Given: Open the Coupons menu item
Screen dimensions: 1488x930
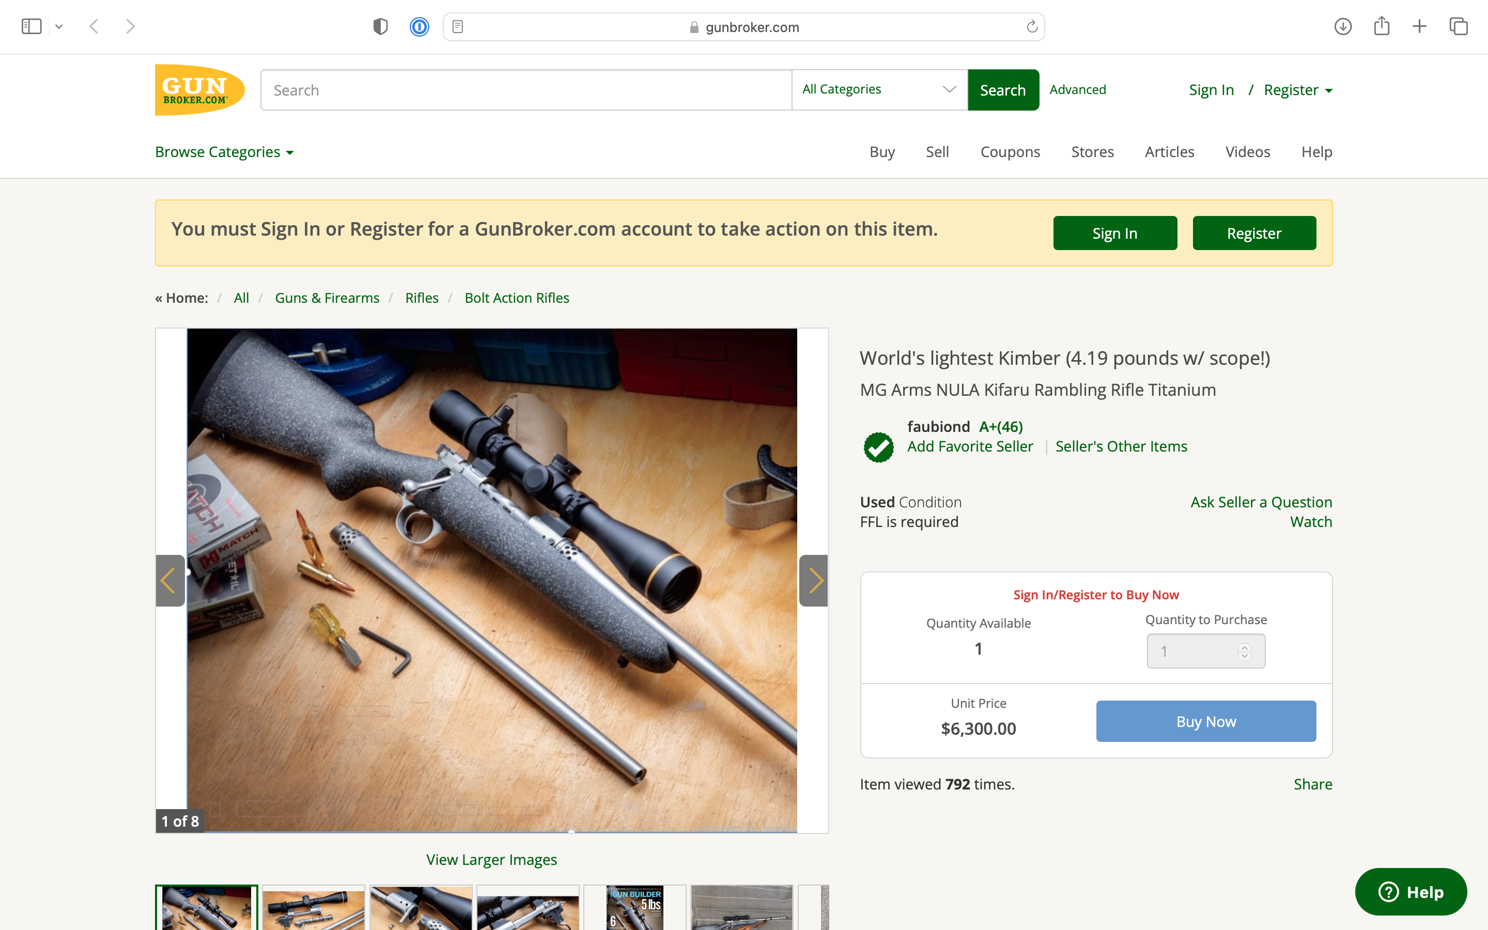Looking at the screenshot, I should pos(1010,152).
